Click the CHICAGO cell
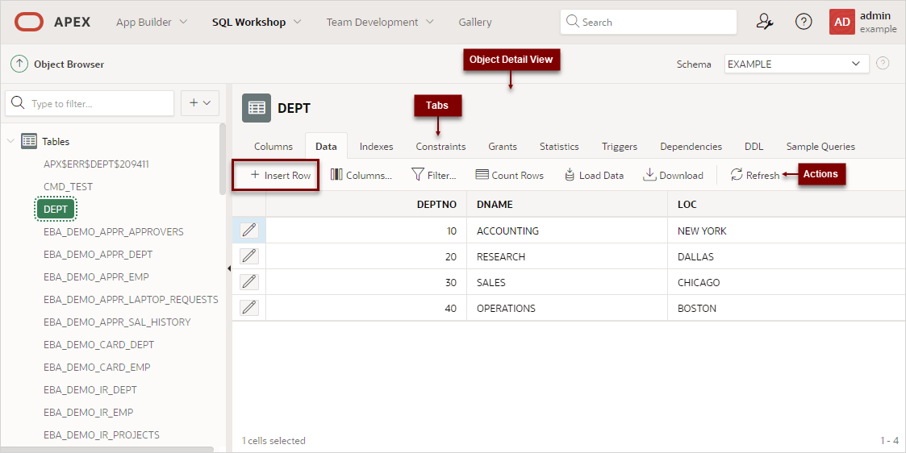The image size is (906, 453). tap(787, 282)
